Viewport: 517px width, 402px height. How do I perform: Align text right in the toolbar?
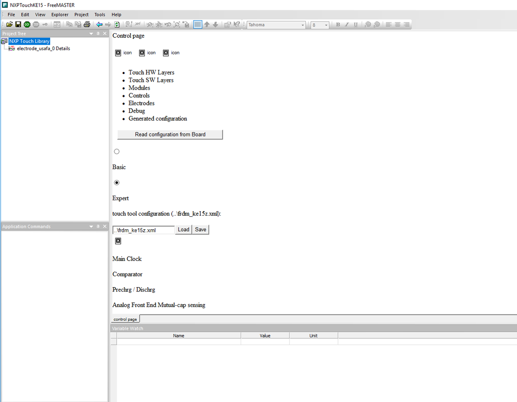407,24
